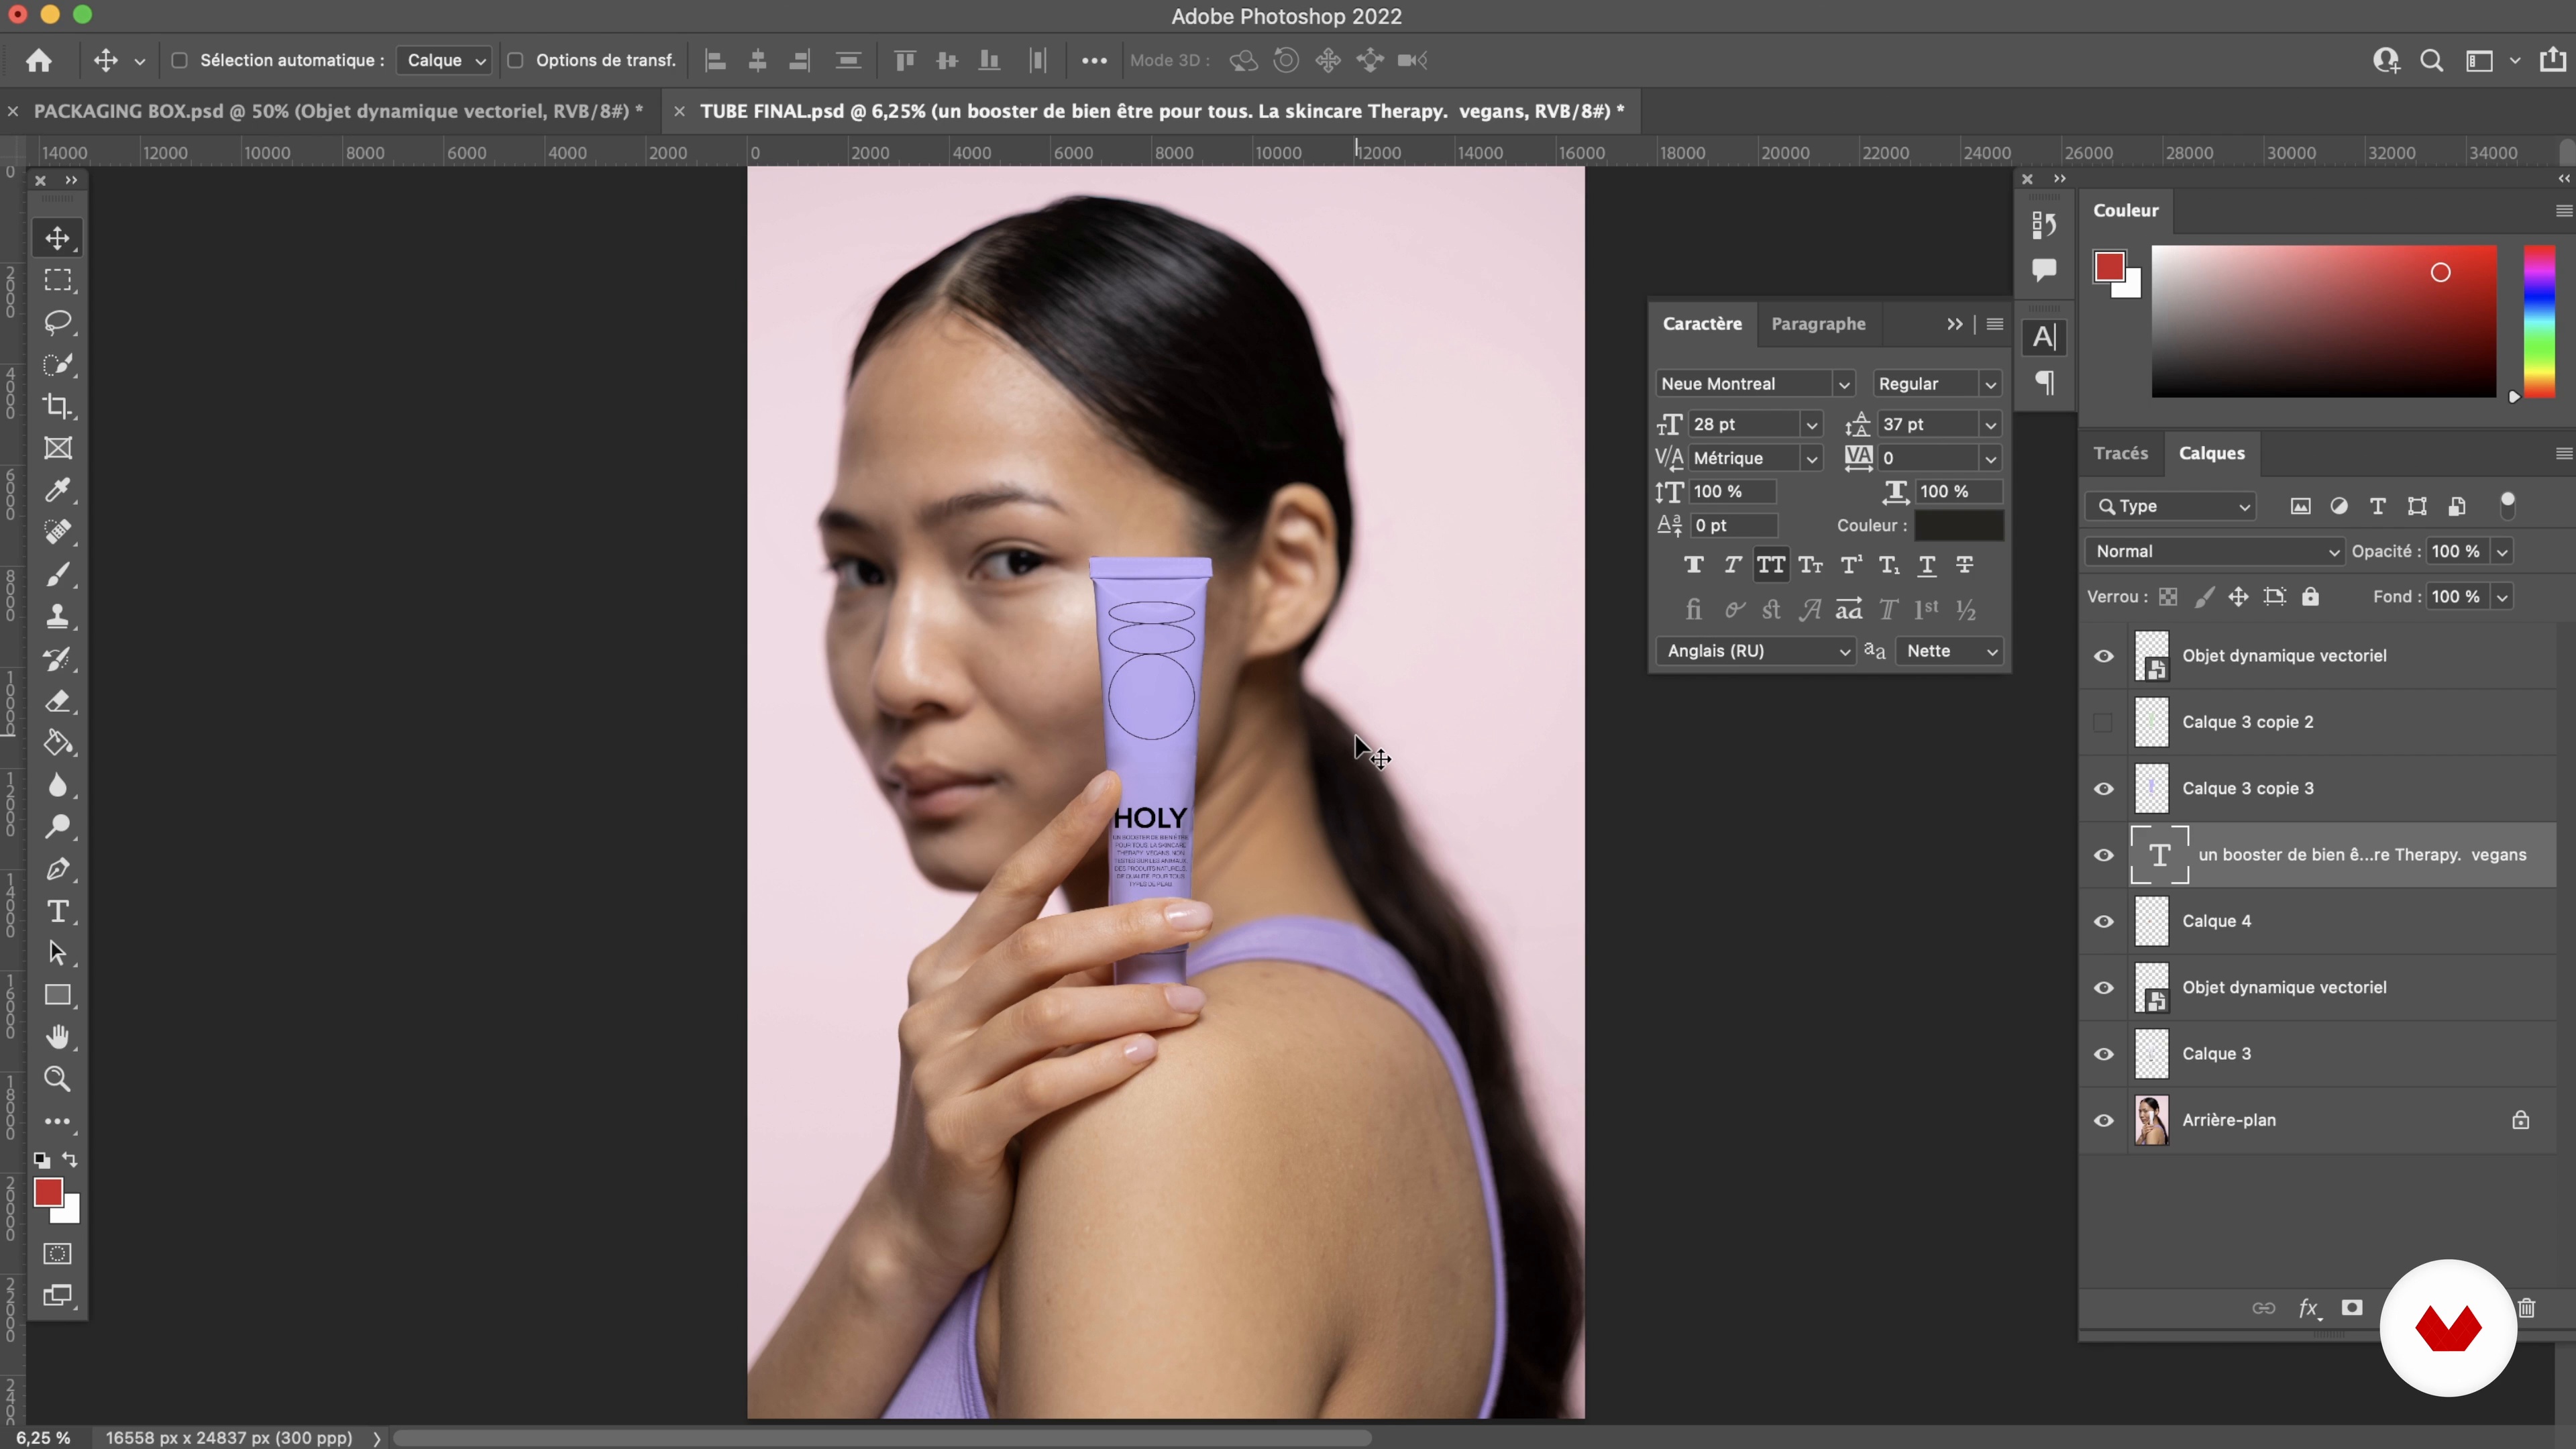Select the Clone Stamp tool

[x=57, y=616]
